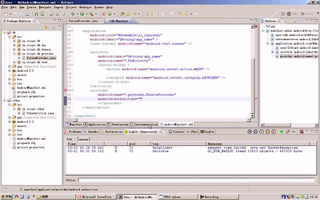Switch to the Permissions manifest tab
Viewport: 320px width, 200px height.
coord(118,124)
